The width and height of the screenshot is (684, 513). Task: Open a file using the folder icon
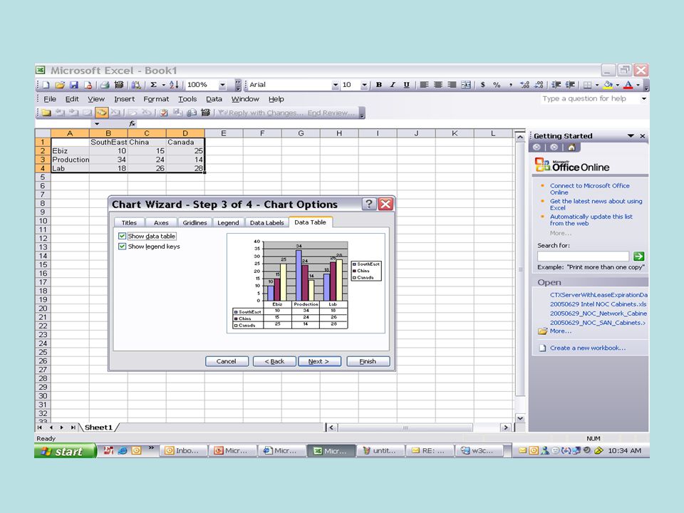coord(60,85)
